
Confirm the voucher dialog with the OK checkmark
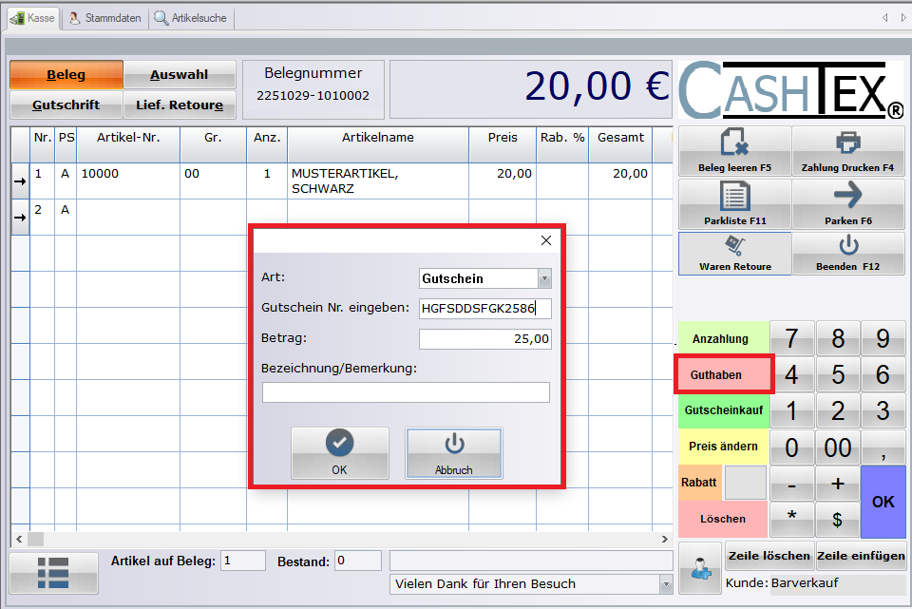339,453
